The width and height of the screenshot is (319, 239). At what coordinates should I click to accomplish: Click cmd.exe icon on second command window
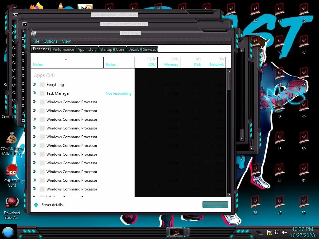(x=25, y=24)
